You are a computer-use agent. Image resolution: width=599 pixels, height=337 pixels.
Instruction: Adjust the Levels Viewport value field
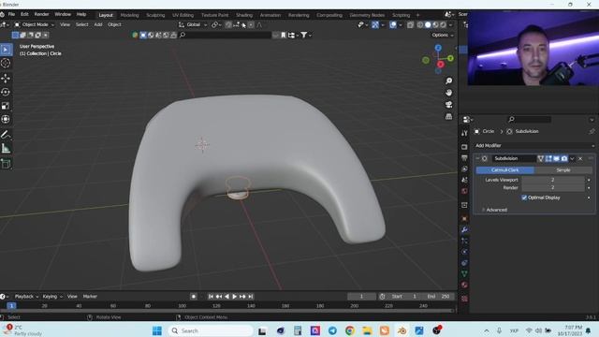tap(553, 180)
